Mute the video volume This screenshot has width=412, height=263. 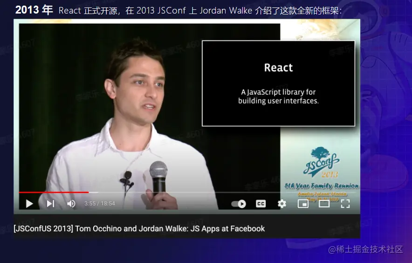coord(71,204)
